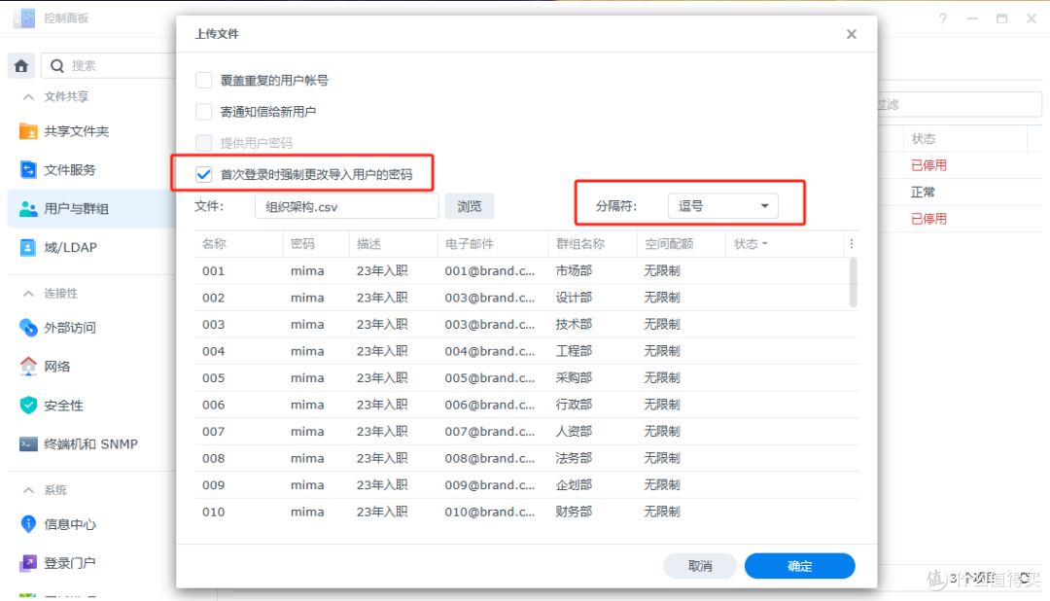Select the User & Group sidebar icon
The image size is (1050, 601).
[x=28, y=209]
